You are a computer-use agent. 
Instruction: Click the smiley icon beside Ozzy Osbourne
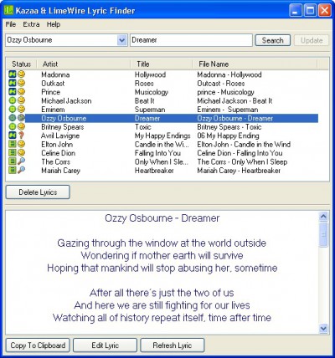(x=21, y=118)
